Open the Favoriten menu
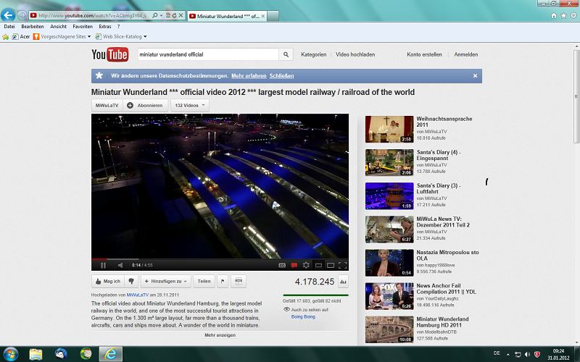 [82, 26]
